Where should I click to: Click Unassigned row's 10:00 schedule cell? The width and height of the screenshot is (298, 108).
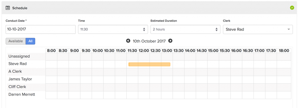click(98, 57)
